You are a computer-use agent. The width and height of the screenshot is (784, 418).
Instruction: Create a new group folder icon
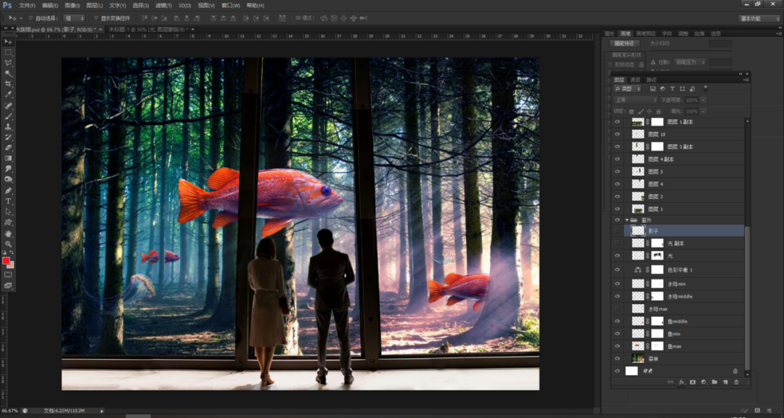tap(714, 382)
